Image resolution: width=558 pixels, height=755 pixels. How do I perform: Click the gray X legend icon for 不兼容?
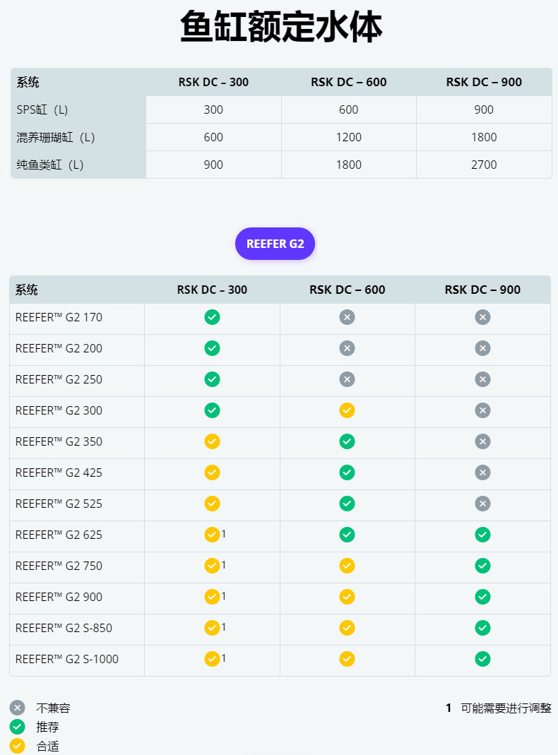(x=18, y=708)
